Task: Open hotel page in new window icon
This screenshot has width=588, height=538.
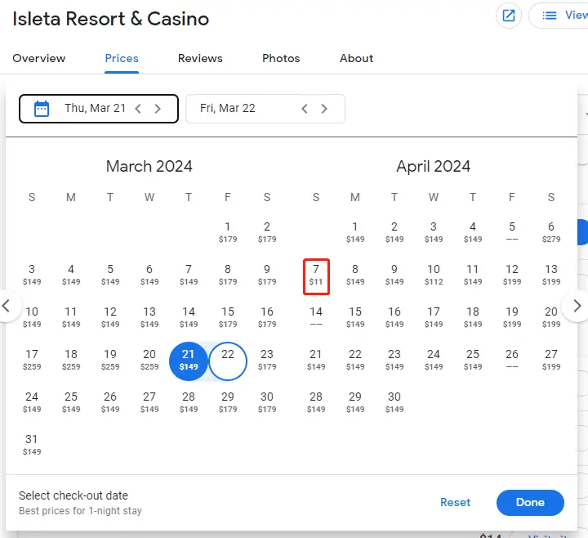Action: pos(509,16)
